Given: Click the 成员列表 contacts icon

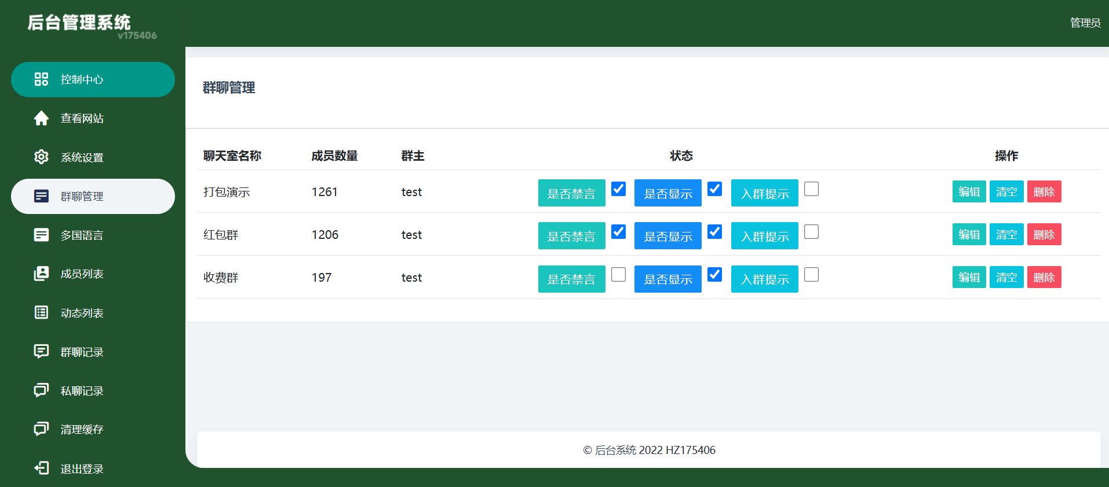Looking at the screenshot, I should pos(41,274).
